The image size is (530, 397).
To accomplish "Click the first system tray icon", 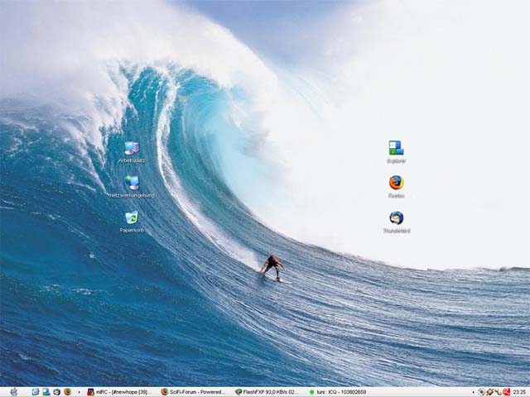I will (482, 392).
